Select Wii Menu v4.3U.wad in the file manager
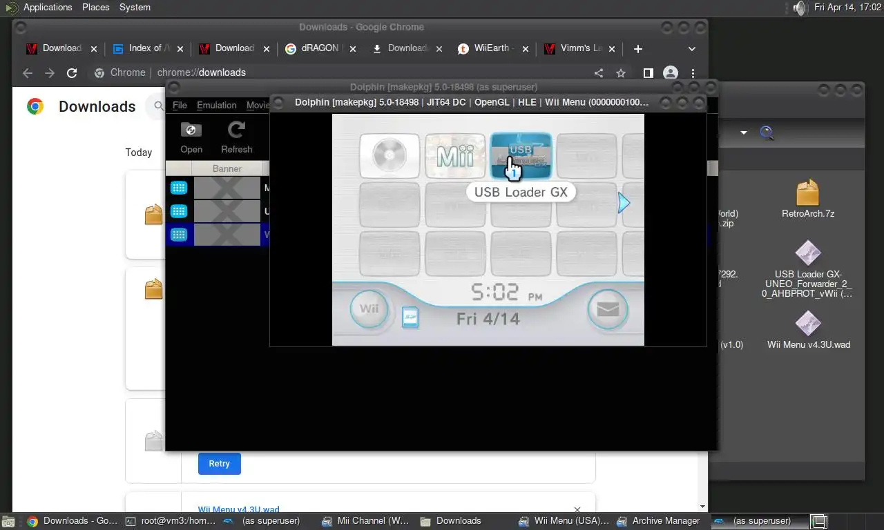The image size is (884, 530). (808, 330)
